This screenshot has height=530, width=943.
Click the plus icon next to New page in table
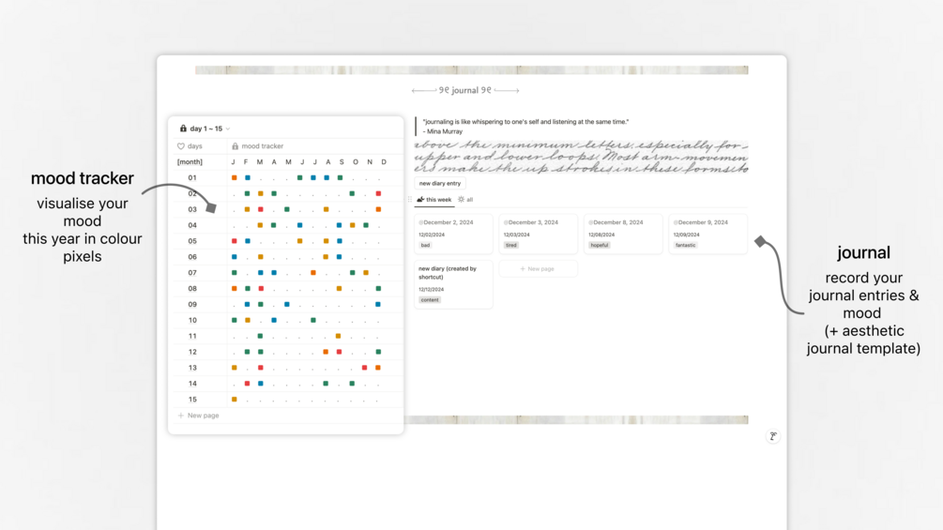click(x=180, y=416)
